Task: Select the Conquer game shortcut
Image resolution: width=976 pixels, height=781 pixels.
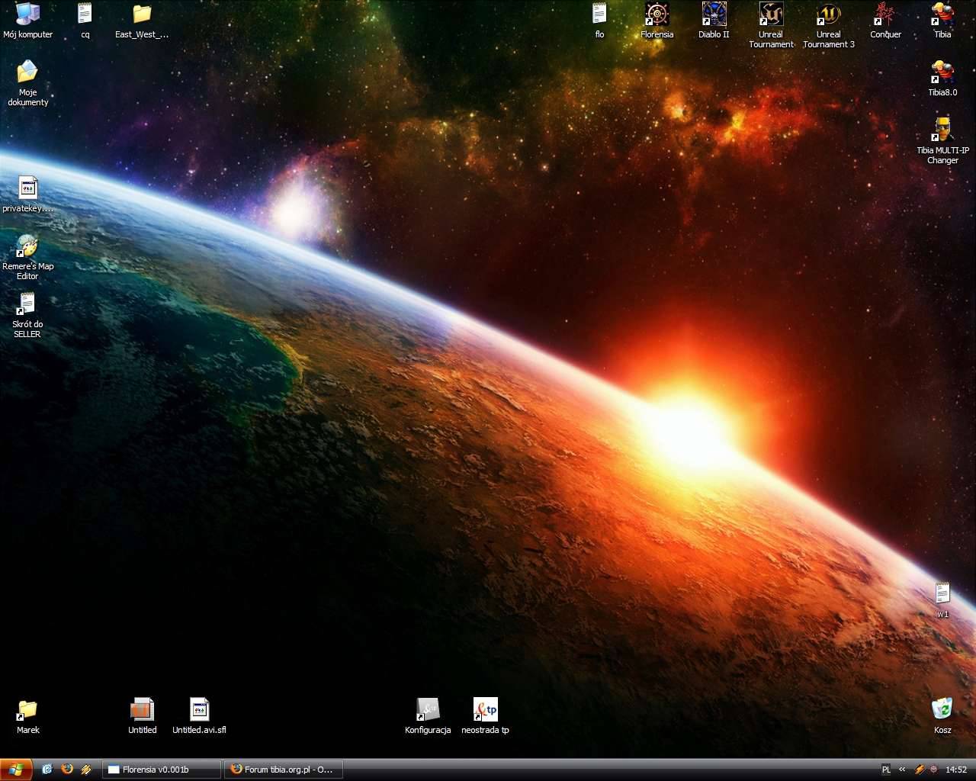Action: click(x=885, y=21)
